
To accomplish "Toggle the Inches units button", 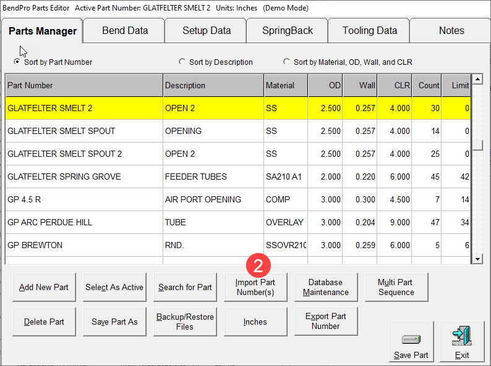I will pos(255,322).
